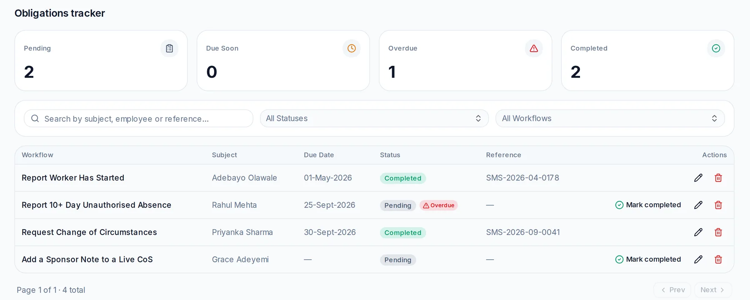Click the Page 1 of 1 total text

[51, 290]
